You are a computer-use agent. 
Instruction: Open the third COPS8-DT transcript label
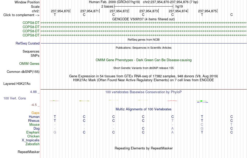pos(31,31)
